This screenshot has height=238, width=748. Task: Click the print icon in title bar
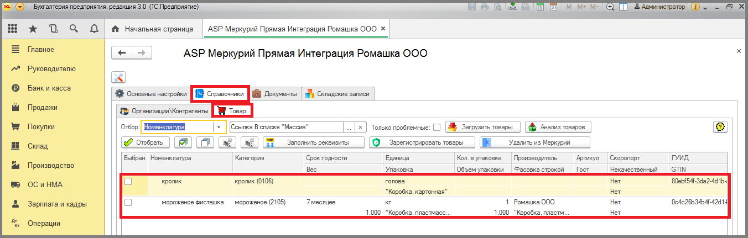click(x=485, y=7)
